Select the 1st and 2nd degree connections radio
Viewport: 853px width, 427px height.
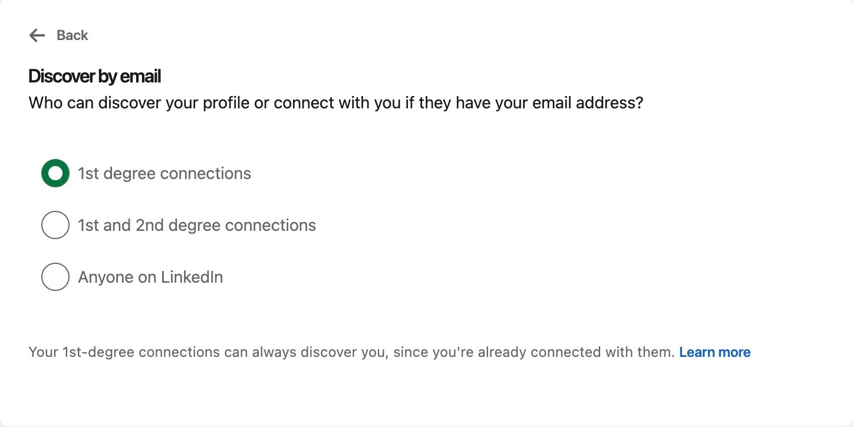(55, 225)
